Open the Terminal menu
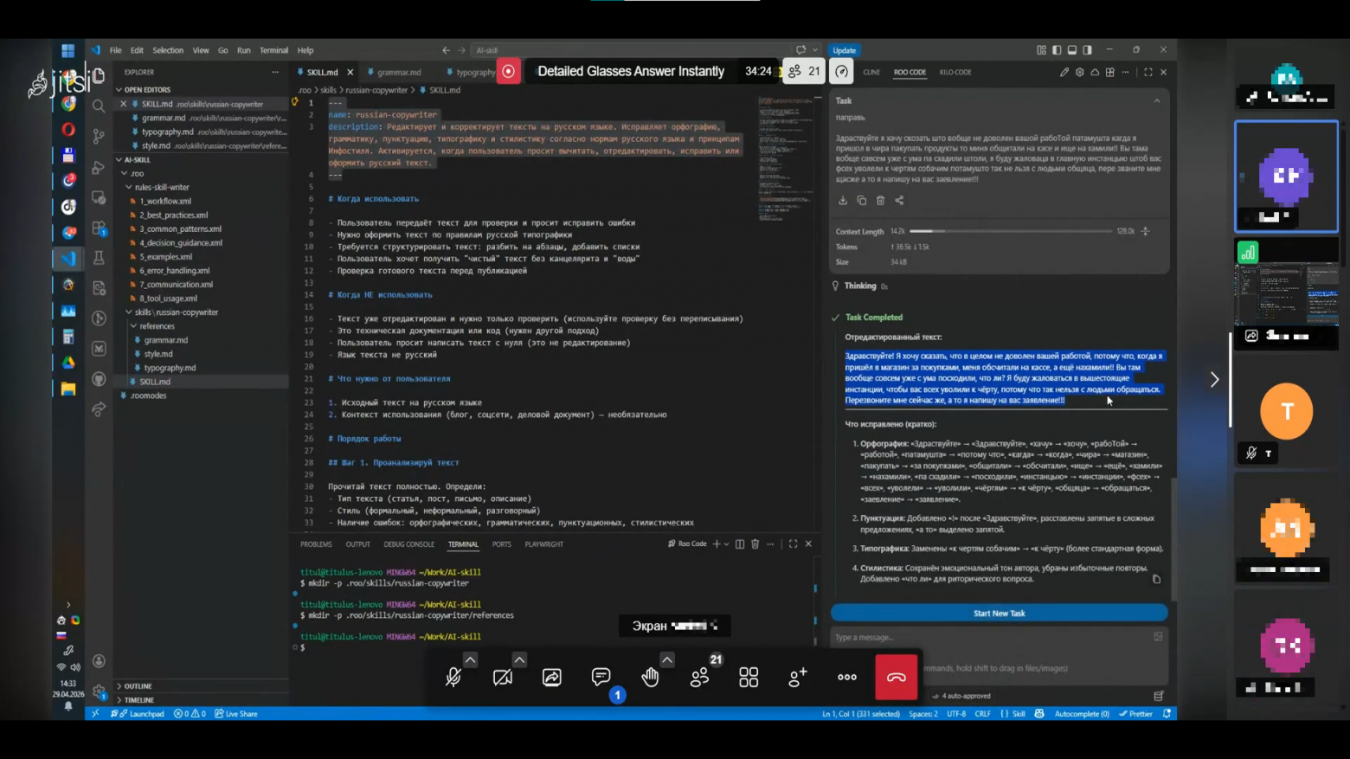Screen dimensions: 1350x759 [x=273, y=50]
